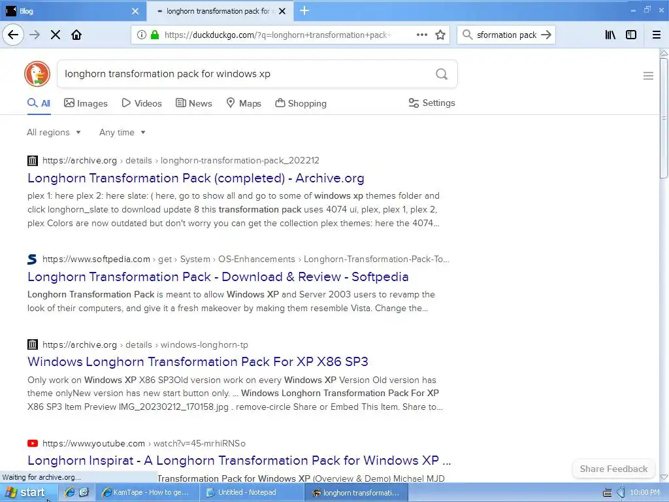669x502 pixels.
Task: Click the youtube.com watch URL line
Action: pos(144,444)
